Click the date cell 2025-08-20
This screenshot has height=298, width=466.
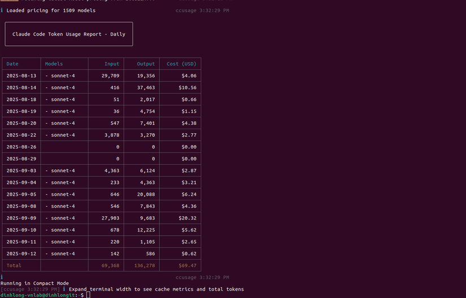[21, 123]
